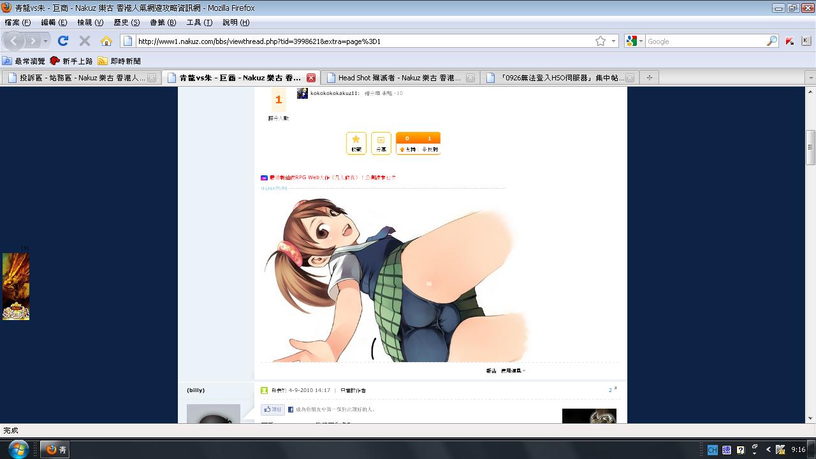
Task: Open the 檔案 (F) menu
Action: 17,22
